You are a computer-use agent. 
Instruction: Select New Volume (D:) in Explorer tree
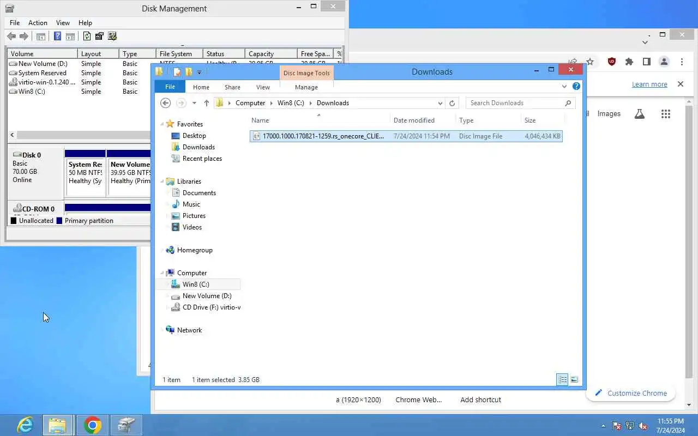207,296
